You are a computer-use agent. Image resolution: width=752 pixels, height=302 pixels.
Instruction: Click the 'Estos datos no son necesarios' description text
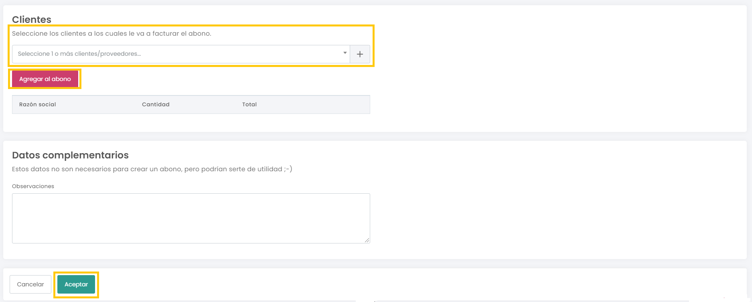coord(61,169)
